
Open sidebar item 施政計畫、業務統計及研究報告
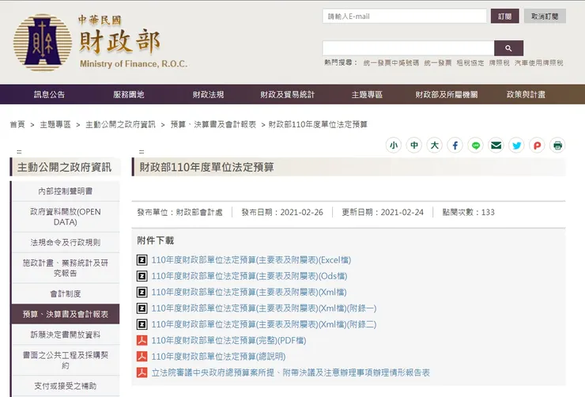(x=66, y=268)
